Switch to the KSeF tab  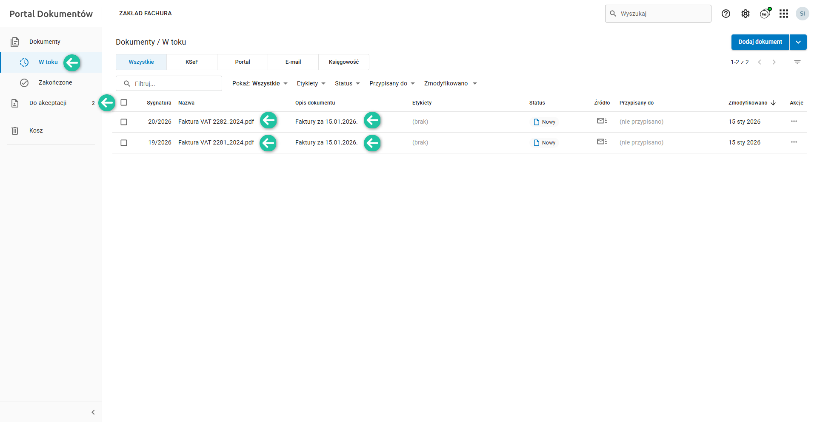[x=192, y=62]
